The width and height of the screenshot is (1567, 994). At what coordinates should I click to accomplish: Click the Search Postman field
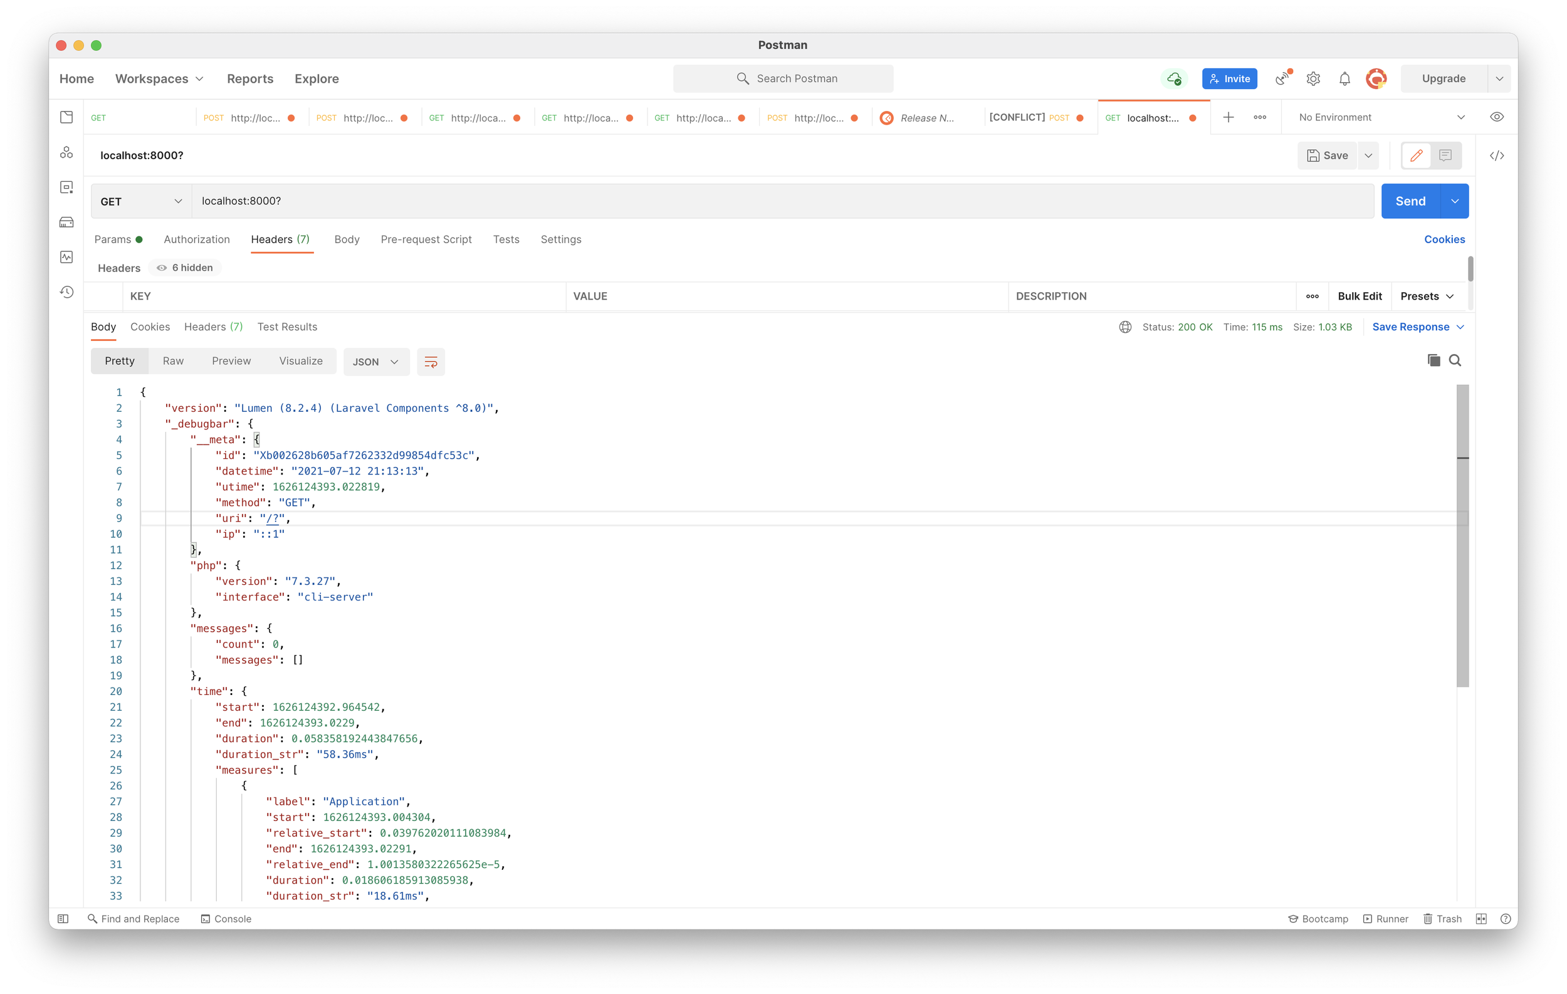tap(783, 79)
